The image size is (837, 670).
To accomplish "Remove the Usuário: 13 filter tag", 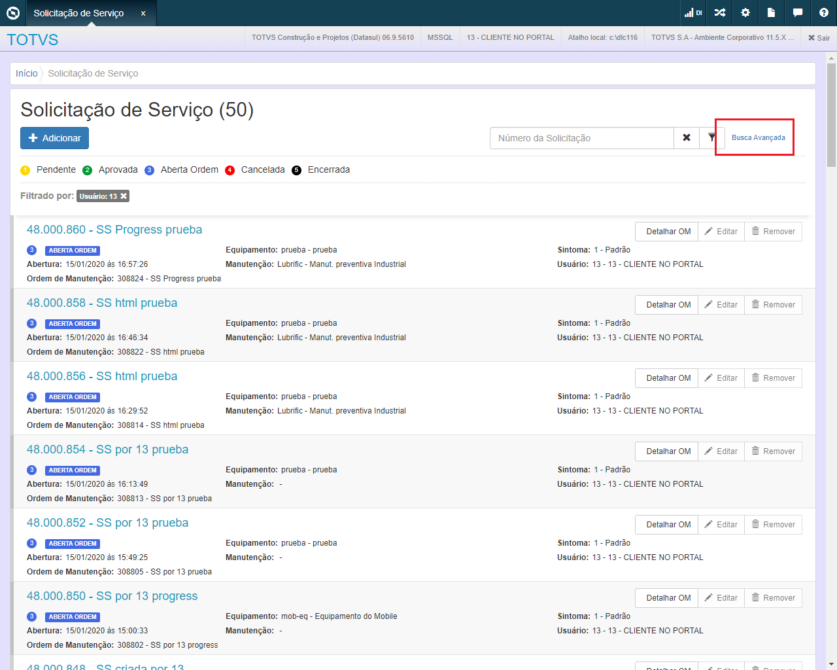I will pos(124,196).
